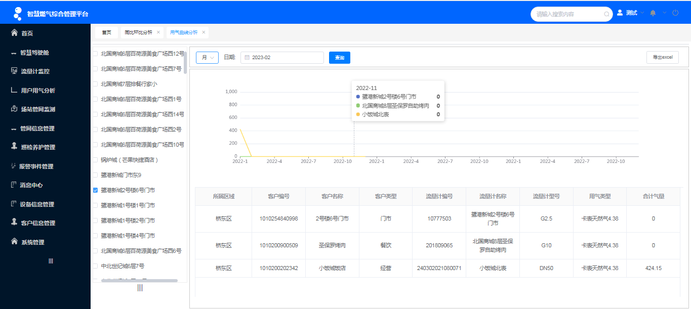The height and width of the screenshot is (309, 691).
Task: Check 北国商城6层百荷源美食广场西7号
Action: click(x=95, y=69)
